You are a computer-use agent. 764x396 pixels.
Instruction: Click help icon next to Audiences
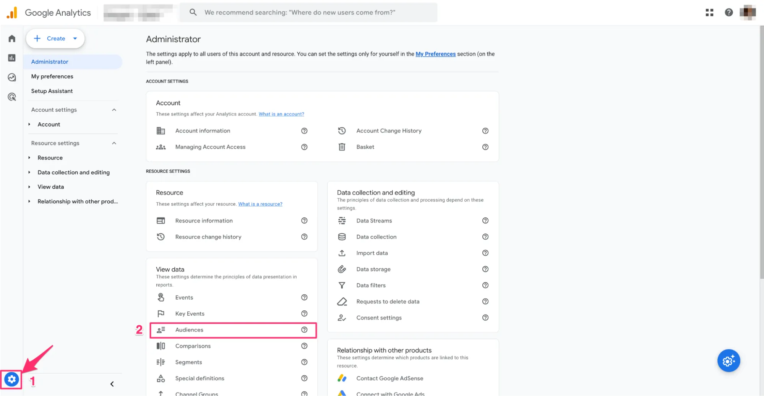click(304, 330)
